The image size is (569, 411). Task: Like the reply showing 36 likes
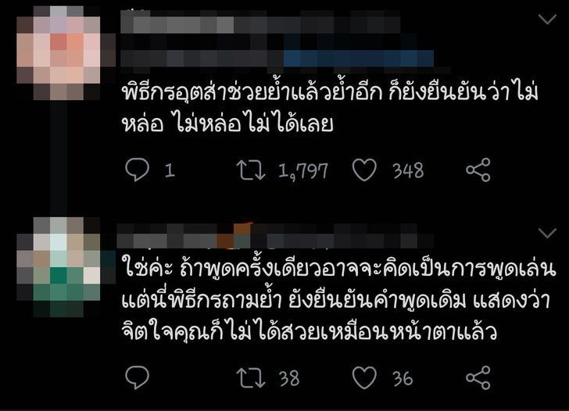point(364,377)
